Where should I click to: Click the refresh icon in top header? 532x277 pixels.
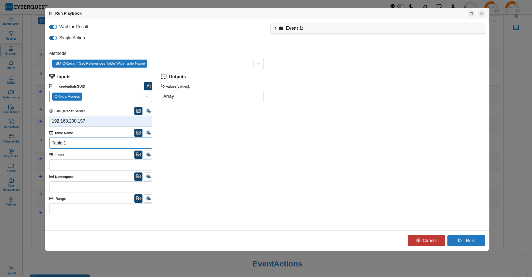click(425, 6)
